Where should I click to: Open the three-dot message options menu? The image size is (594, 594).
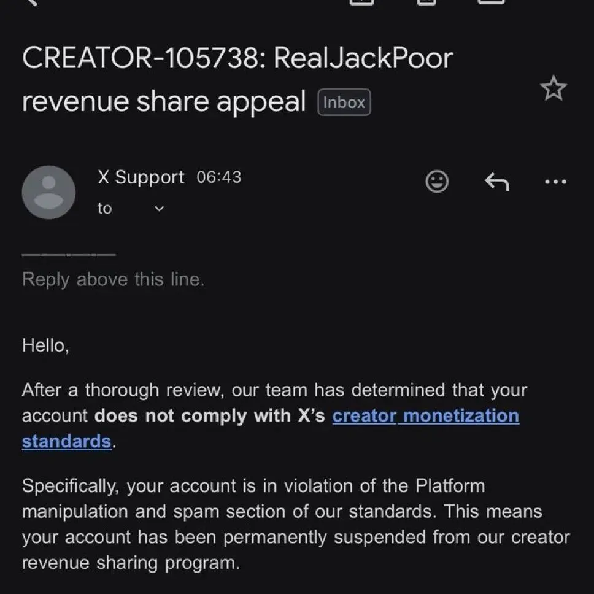pos(555,182)
